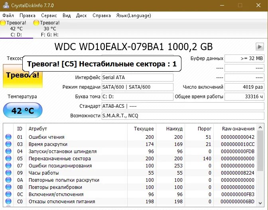This screenshot has height=210, width=268.
Task: Click the Наихуд column header
Action: pyautogui.click(x=170, y=129)
